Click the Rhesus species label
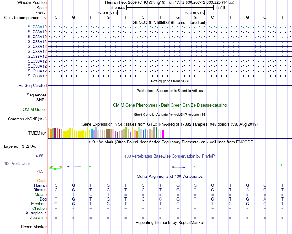The image size is (292, 234). pyautogui.click(x=40, y=190)
